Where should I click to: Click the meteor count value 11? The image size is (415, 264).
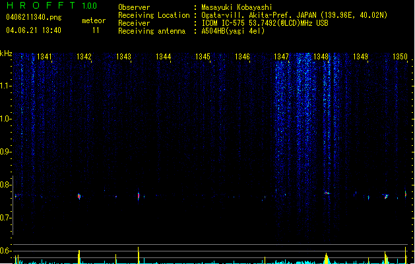[96, 30]
